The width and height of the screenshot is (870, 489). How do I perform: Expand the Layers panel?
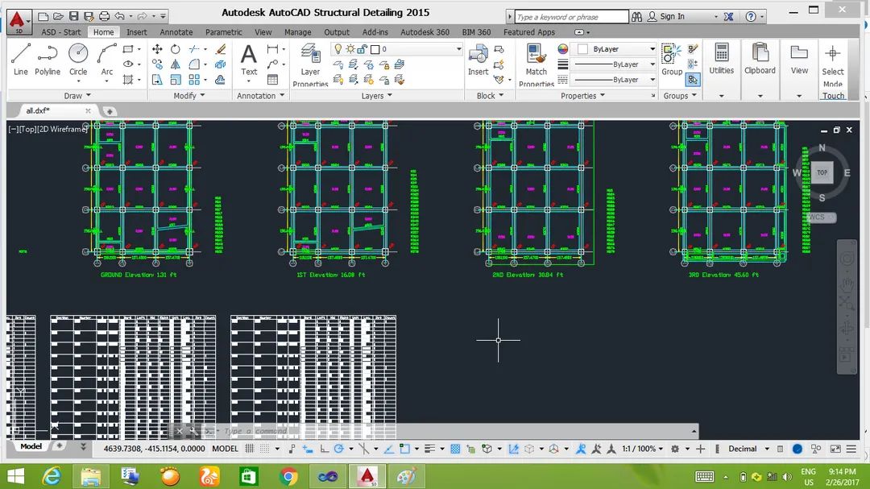[x=377, y=96]
